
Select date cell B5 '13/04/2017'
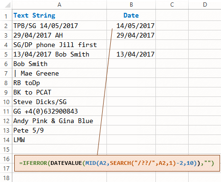[131, 54]
